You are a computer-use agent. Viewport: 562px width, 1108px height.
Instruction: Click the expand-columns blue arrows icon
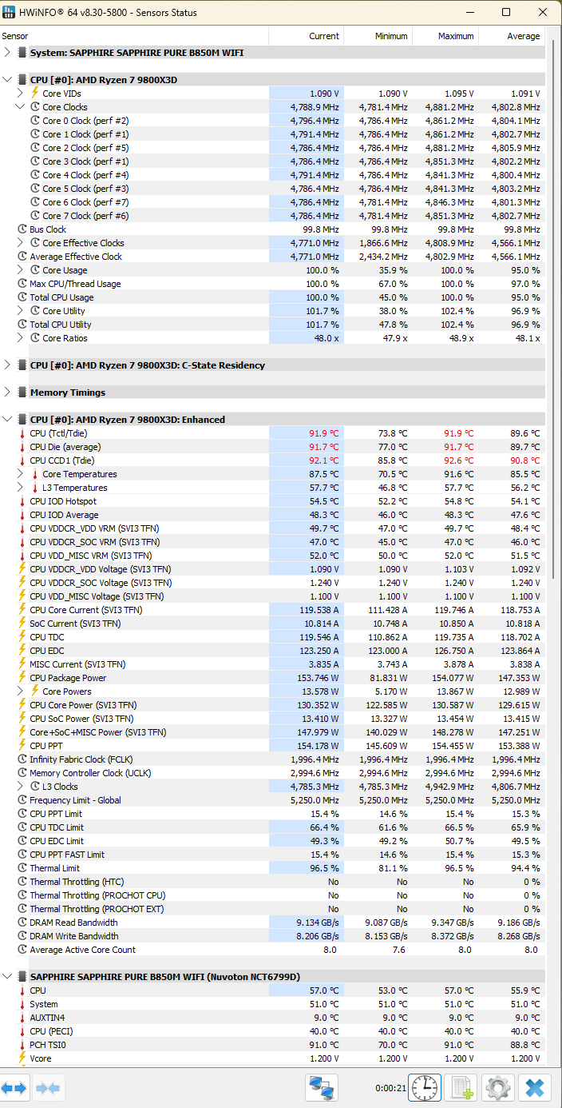click(x=14, y=1088)
